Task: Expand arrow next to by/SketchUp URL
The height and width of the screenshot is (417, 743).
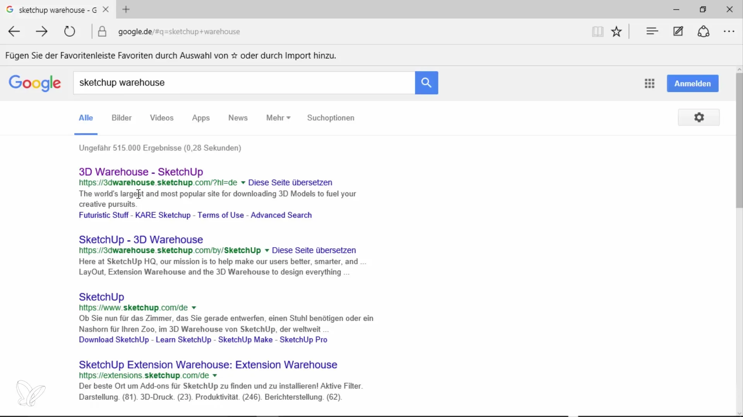Action: [267, 251]
